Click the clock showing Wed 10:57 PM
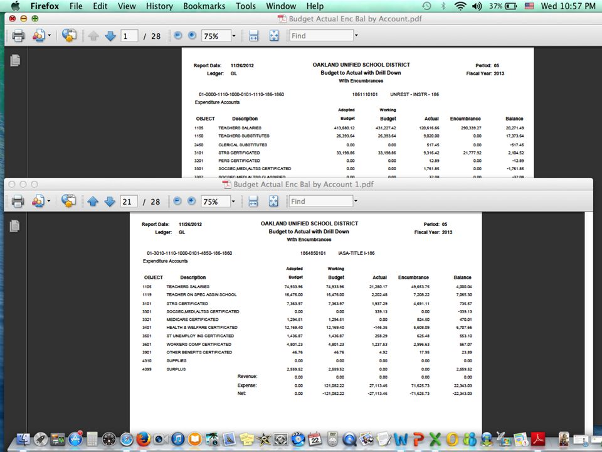 pos(568,6)
